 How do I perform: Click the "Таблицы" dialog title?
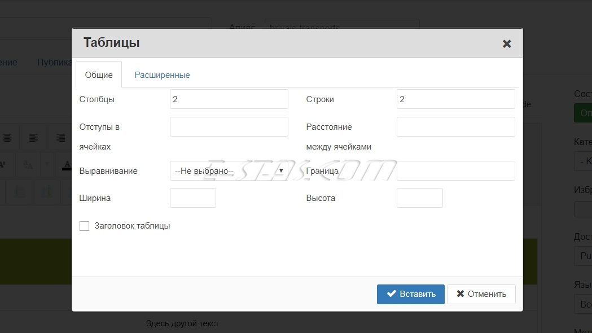point(111,42)
